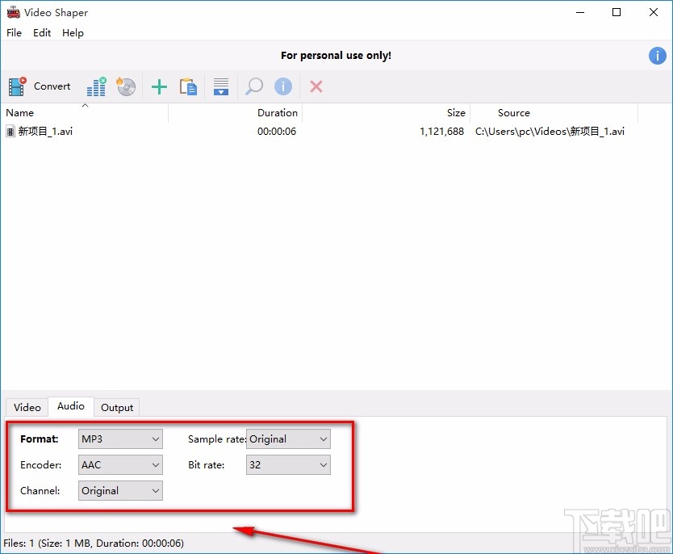Click the size value 1,121,688
The height and width of the screenshot is (554, 673).
[x=441, y=132]
